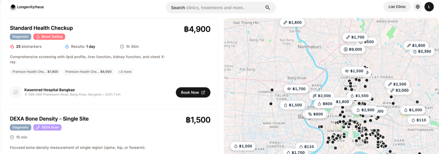The width and height of the screenshot is (439, 154).
Task: Click Diagnostic tag on DEXA Bone Density
Action: pos(21,128)
